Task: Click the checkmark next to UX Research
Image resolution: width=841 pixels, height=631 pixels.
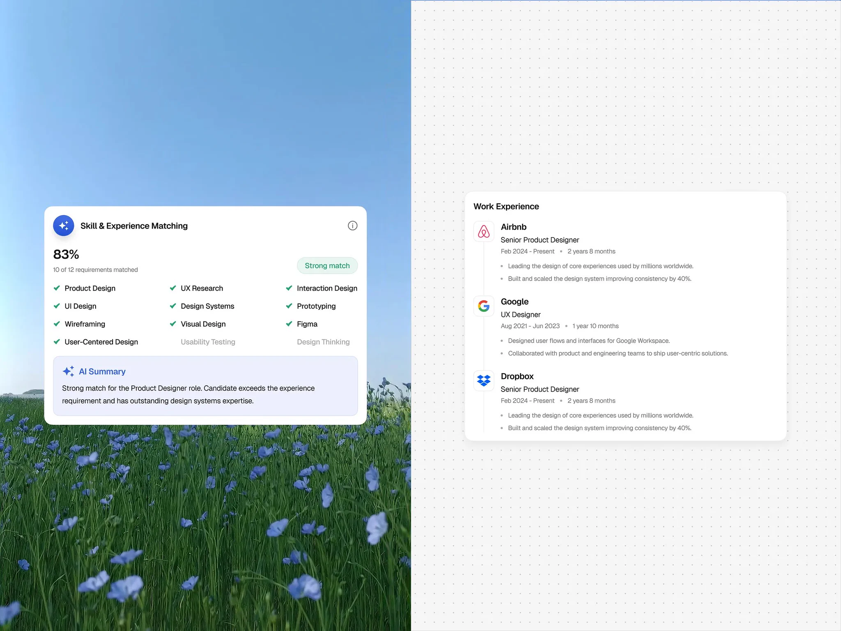Action: click(173, 288)
